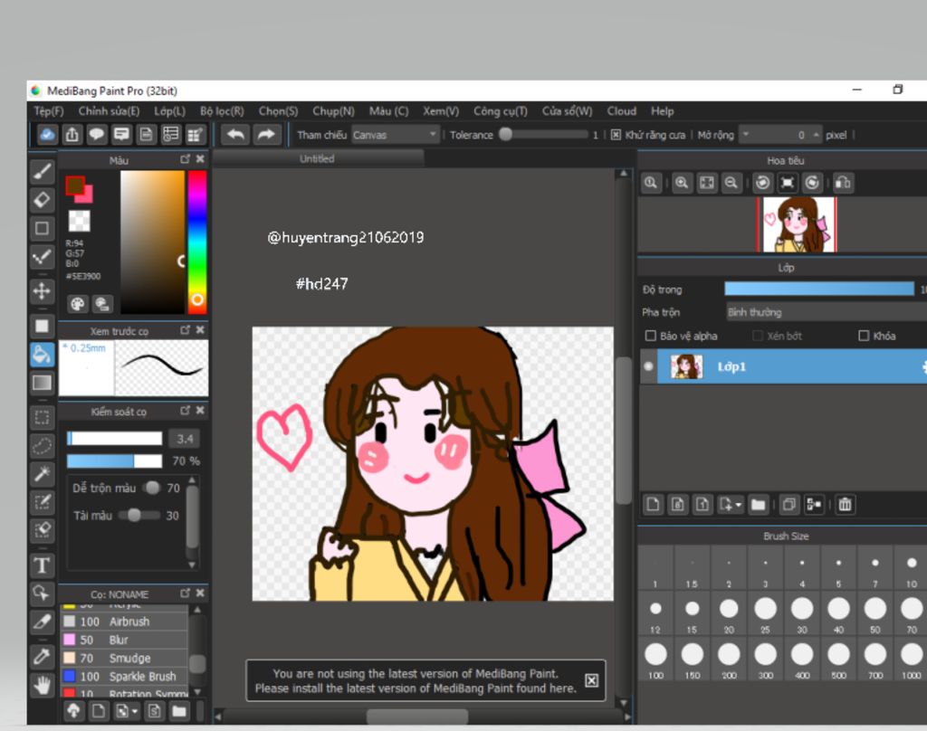The width and height of the screenshot is (927, 731).
Task: Select the Smudge brush
Action: [125, 659]
